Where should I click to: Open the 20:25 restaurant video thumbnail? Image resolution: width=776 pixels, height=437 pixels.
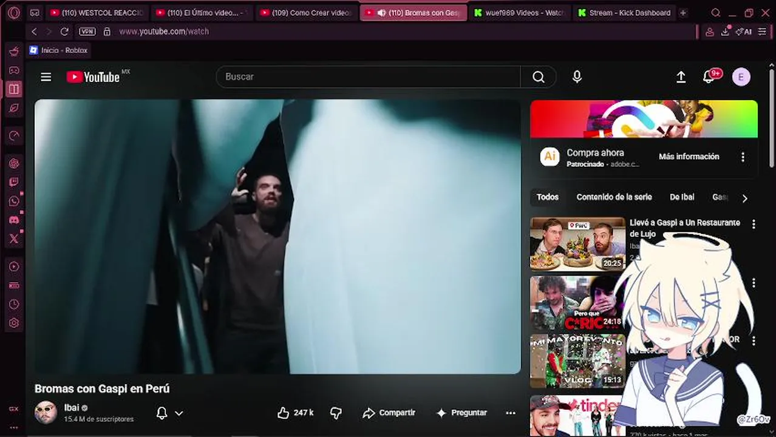(577, 244)
